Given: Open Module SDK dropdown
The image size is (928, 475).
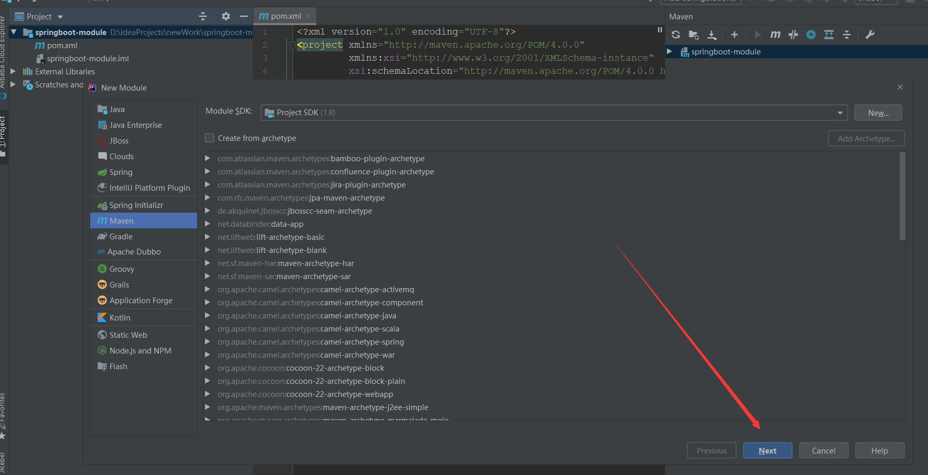Looking at the screenshot, I should (x=554, y=113).
